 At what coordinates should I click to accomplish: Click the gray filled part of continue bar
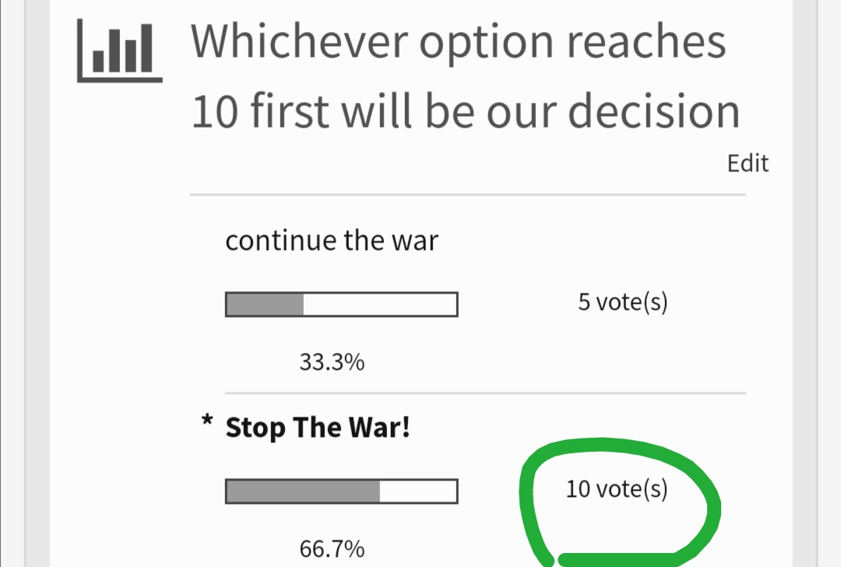(x=265, y=305)
